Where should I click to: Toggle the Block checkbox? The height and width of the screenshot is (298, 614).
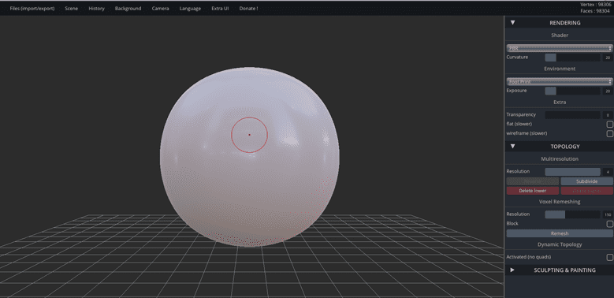pyautogui.click(x=610, y=224)
